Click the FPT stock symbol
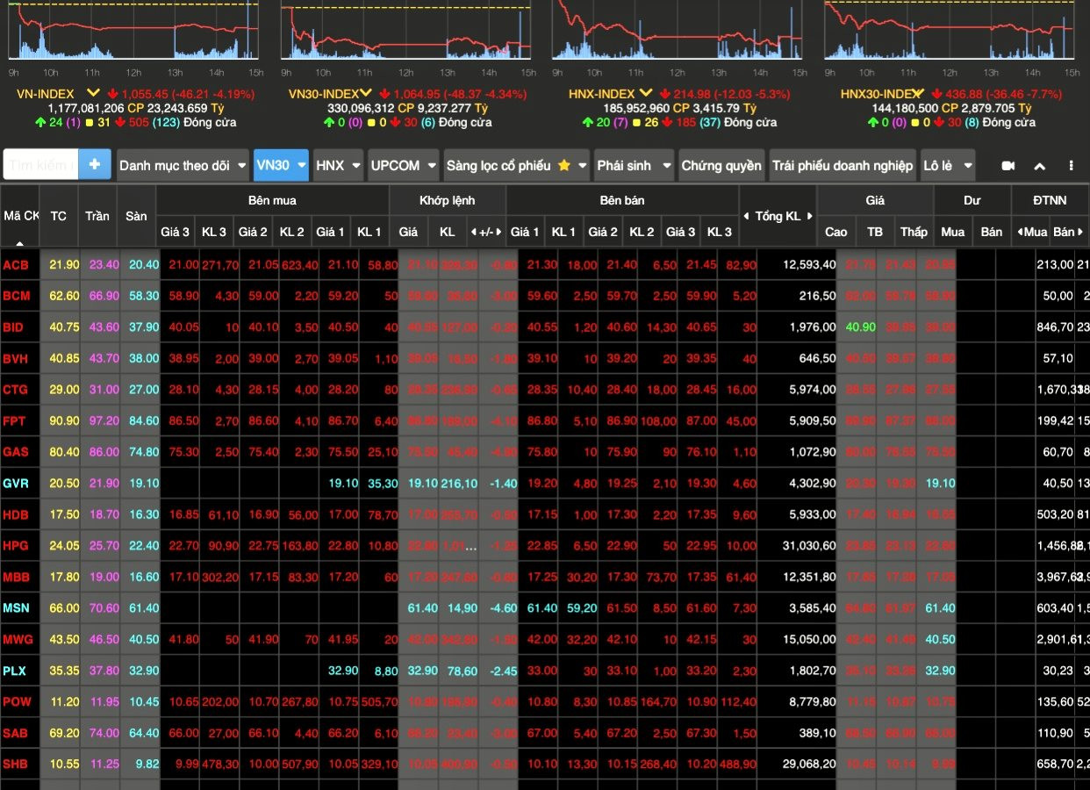 click(14, 421)
